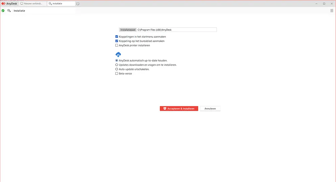This screenshot has width=336, height=182.
Task: Uncheck Koppelingen in het startmenu aanmaken
Action: coord(117,37)
